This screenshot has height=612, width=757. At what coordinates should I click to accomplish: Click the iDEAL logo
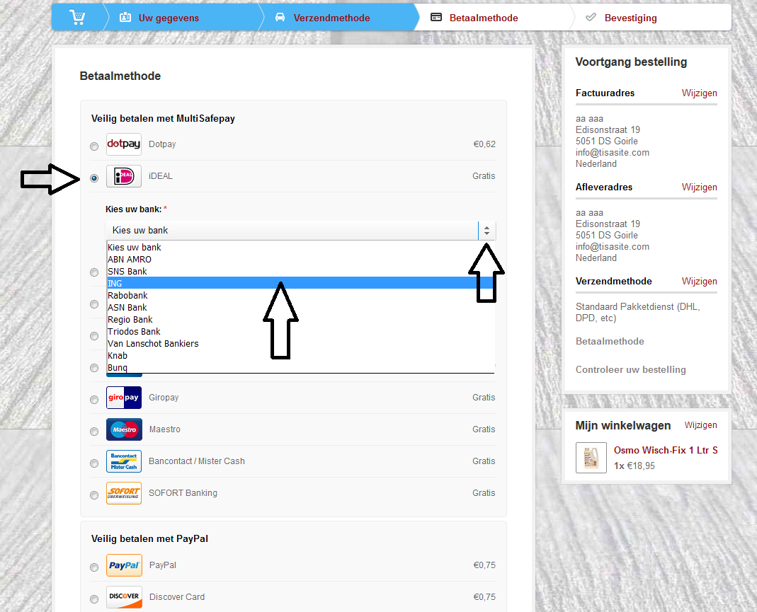pos(124,176)
